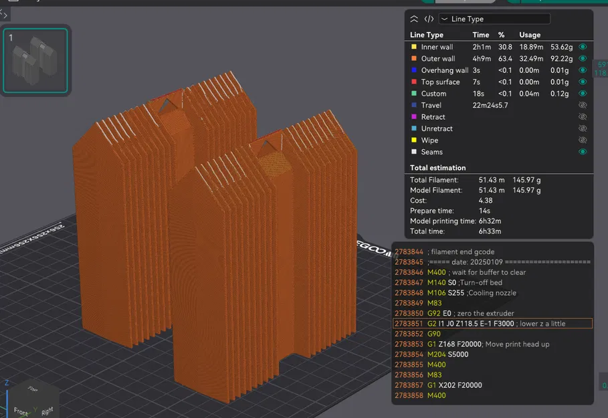Select plate 1 thumbnail
Screen dimensions: 608x418
tap(35, 60)
